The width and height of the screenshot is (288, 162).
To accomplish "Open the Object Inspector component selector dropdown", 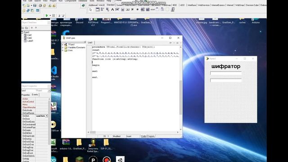I will point(49,90).
